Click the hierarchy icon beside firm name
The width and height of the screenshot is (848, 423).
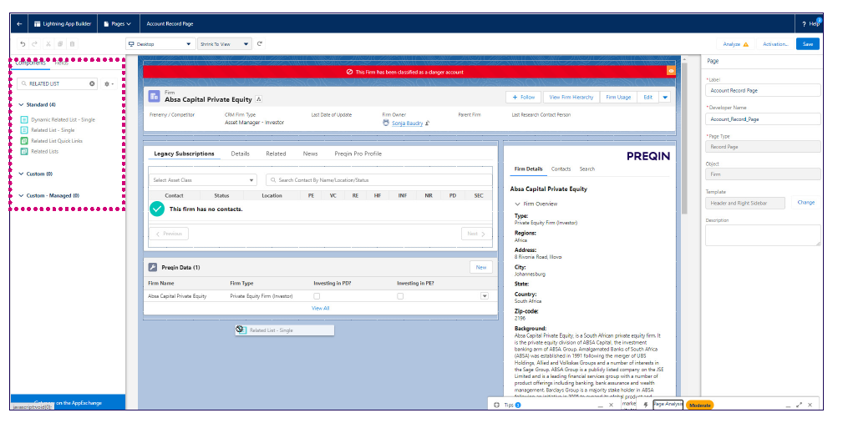coord(258,99)
